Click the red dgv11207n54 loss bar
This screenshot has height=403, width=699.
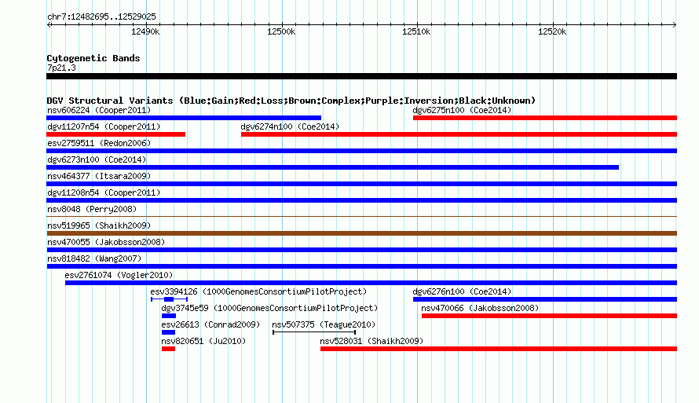[116, 134]
